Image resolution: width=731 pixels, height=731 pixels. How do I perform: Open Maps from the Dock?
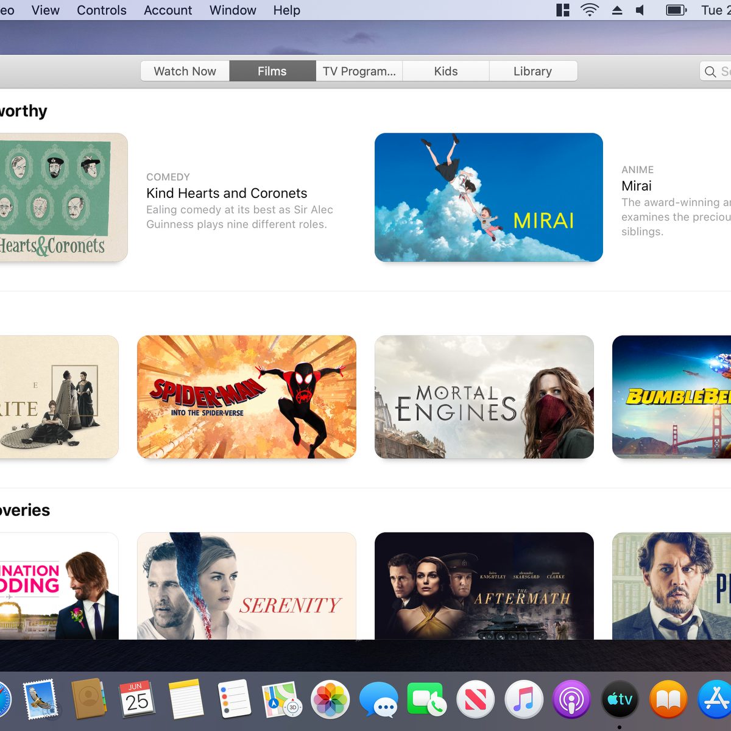[x=281, y=700]
